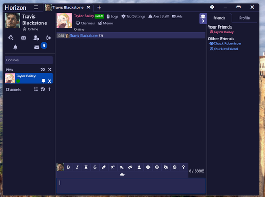Open the text color tool
The height and width of the screenshot is (197, 265).
click(104, 167)
